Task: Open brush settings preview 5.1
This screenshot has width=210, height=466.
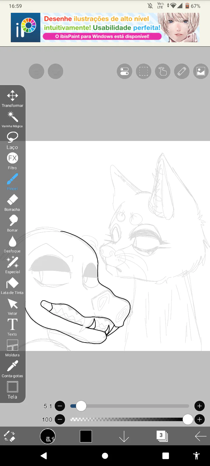Action: (48, 436)
